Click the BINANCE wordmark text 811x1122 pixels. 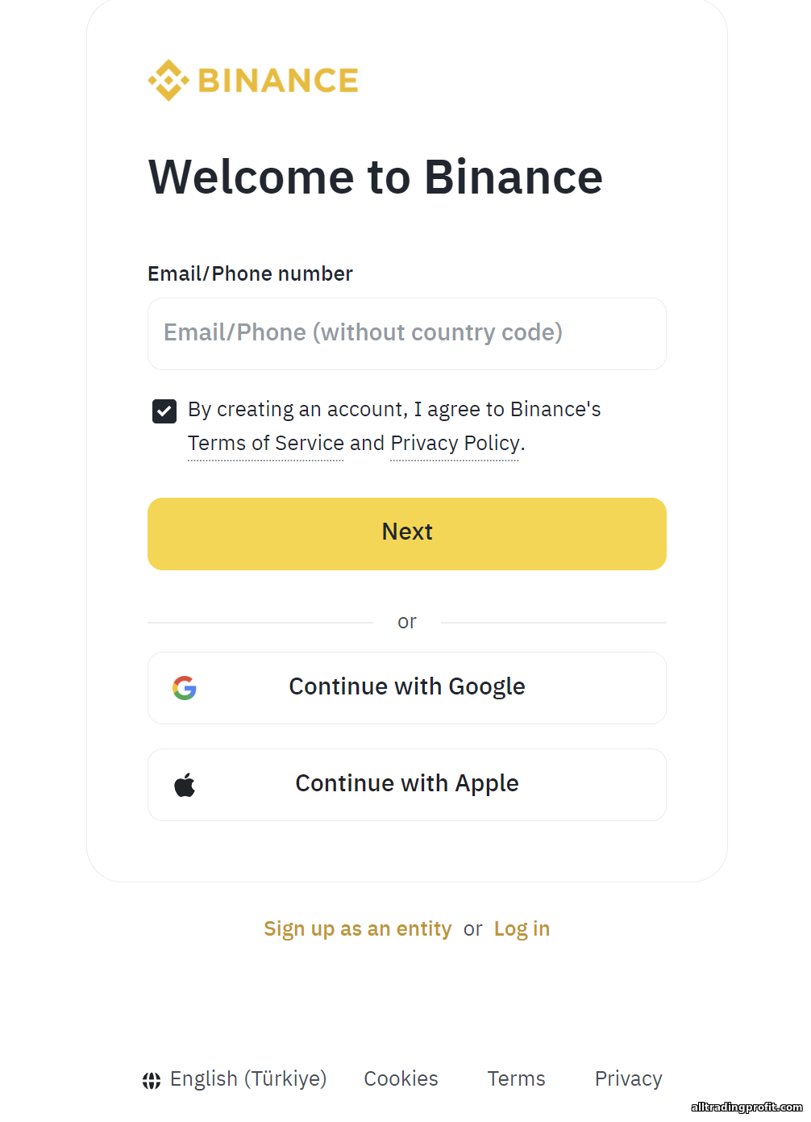click(x=278, y=81)
